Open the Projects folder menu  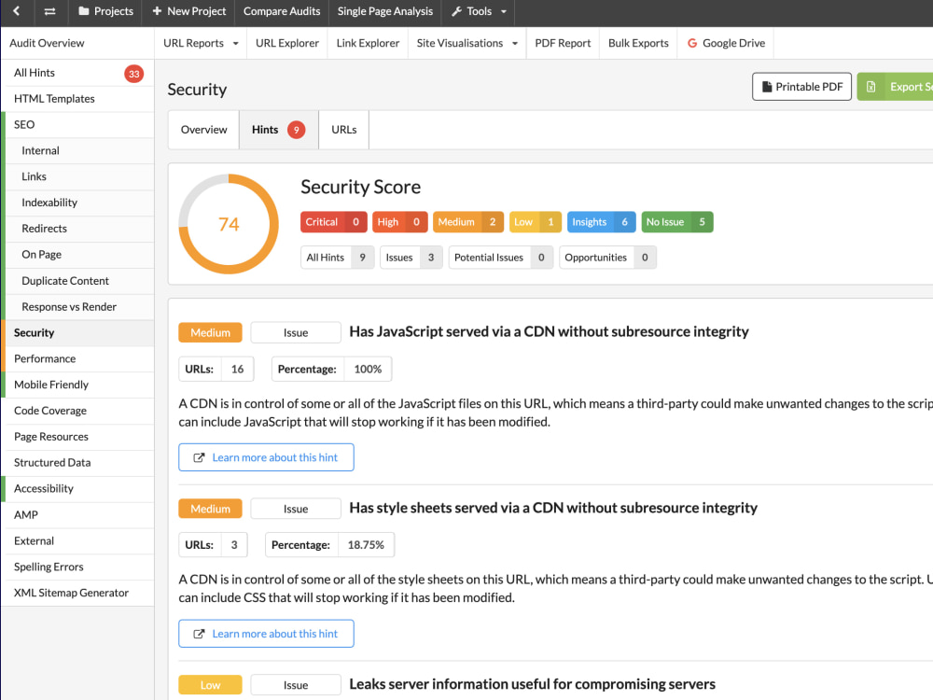pyautogui.click(x=105, y=11)
